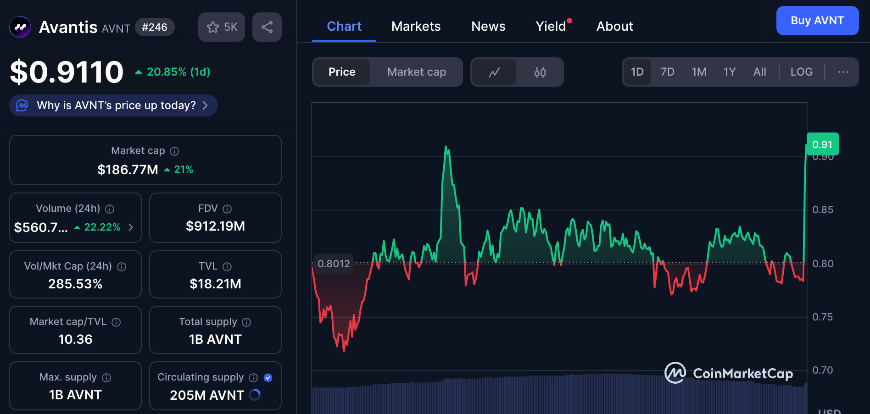Click the TVL info icon
This screenshot has height=414, width=870.
[227, 267]
